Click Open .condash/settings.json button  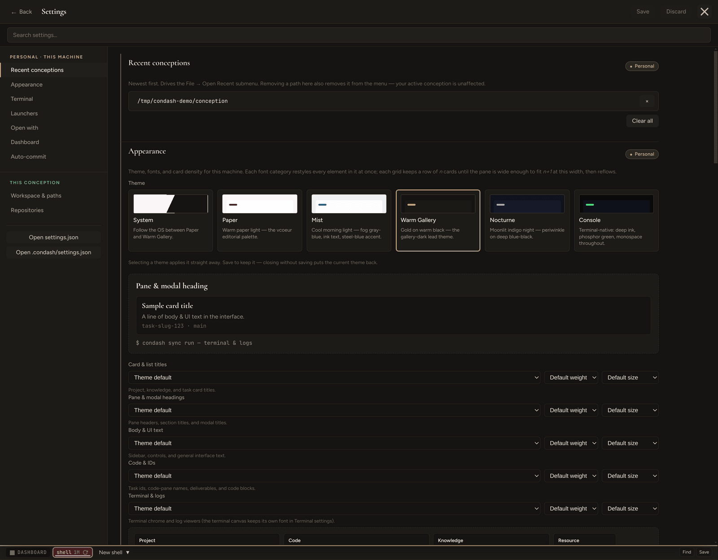tap(53, 252)
